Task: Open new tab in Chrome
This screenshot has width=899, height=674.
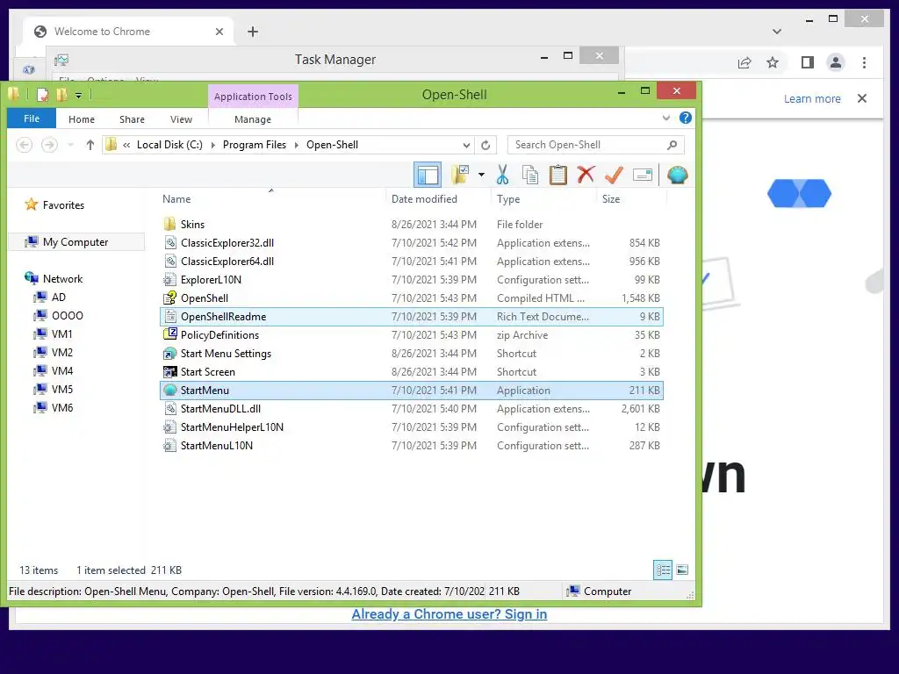Action: pos(253,32)
